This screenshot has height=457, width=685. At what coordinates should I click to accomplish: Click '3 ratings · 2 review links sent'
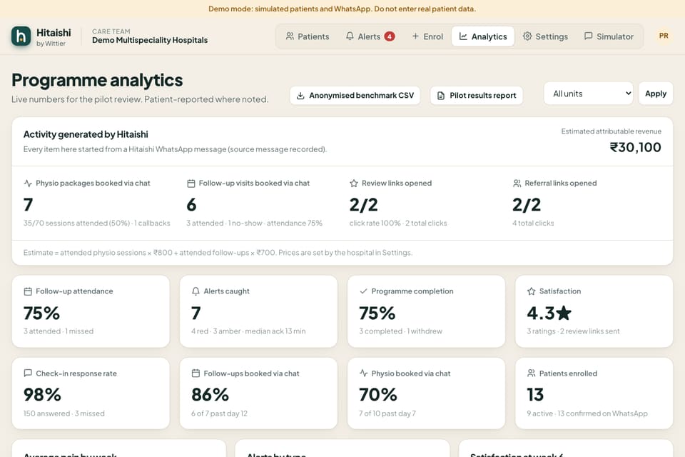pos(573,331)
